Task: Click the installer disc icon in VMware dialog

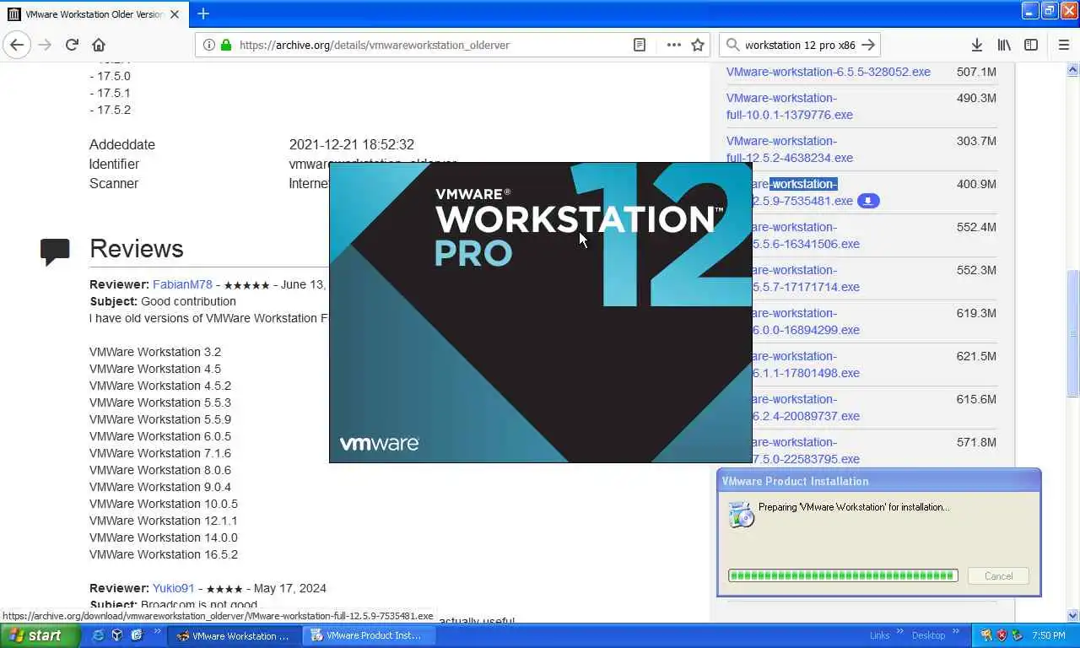Action: pyautogui.click(x=741, y=514)
